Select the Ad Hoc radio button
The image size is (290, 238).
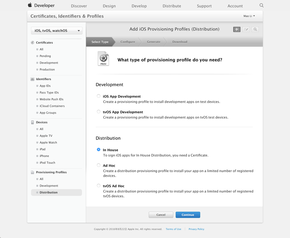[99, 165]
